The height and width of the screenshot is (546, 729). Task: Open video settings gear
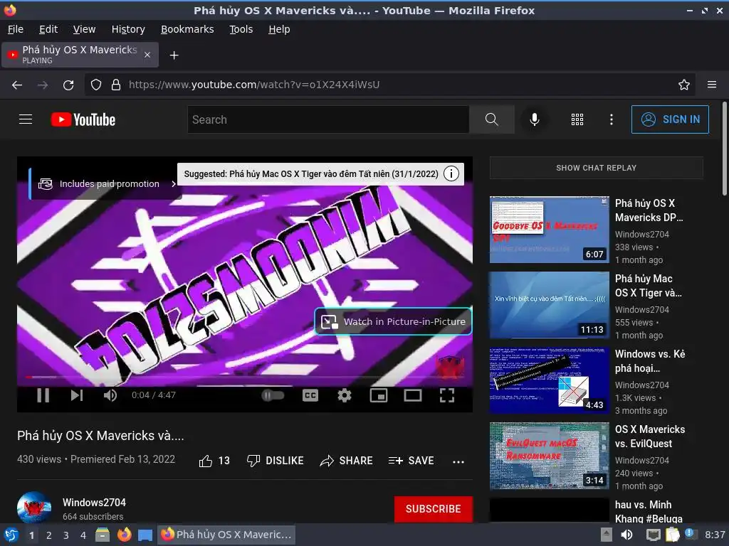345,395
